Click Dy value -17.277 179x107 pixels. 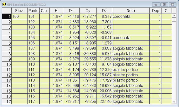click(x=88, y=17)
